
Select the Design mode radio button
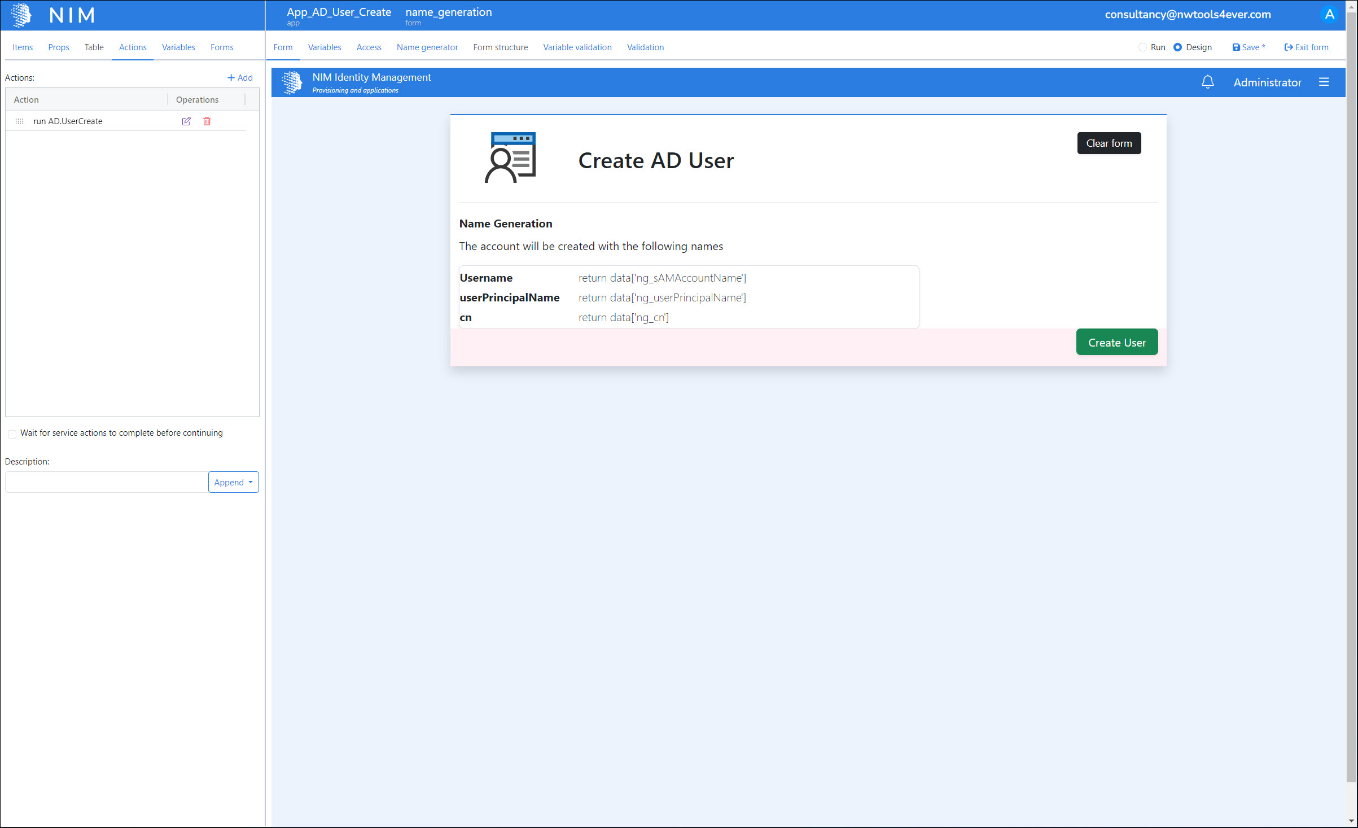click(x=1177, y=47)
